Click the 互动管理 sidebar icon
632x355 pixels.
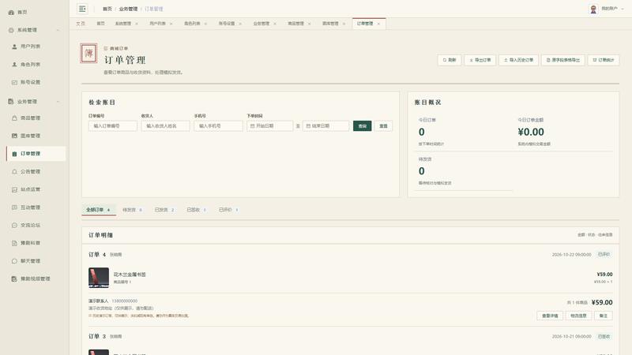tap(14, 207)
